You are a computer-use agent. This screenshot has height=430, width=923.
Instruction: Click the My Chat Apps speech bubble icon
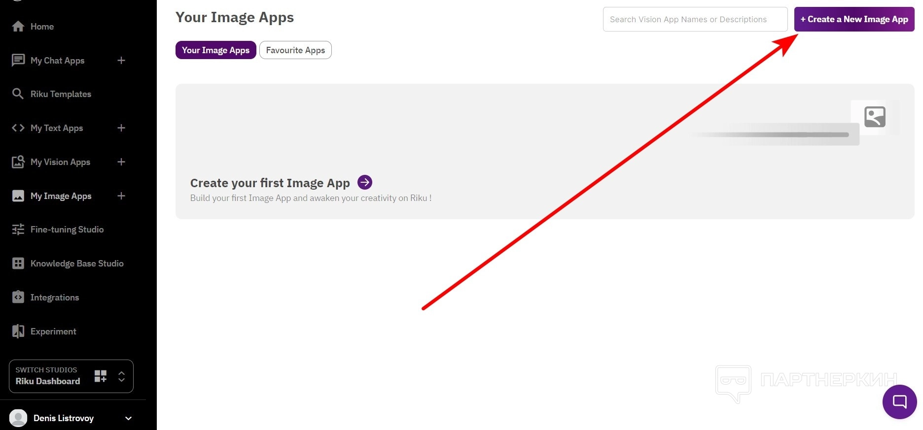[18, 60]
